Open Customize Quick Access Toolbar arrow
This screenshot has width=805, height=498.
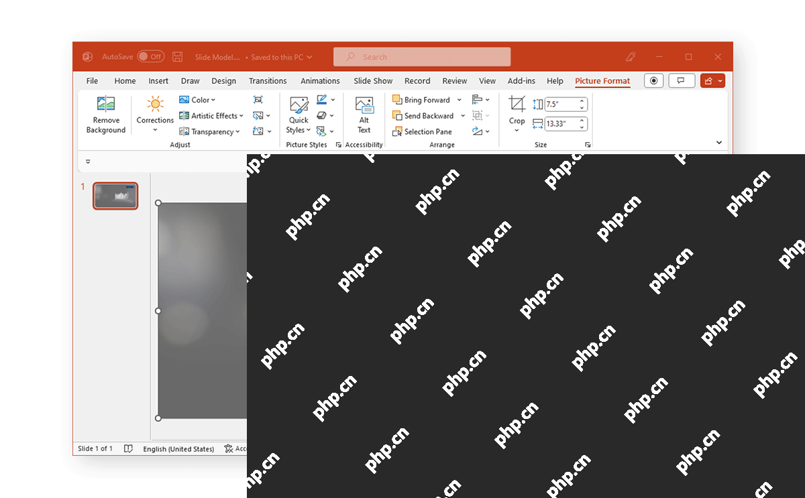click(88, 162)
